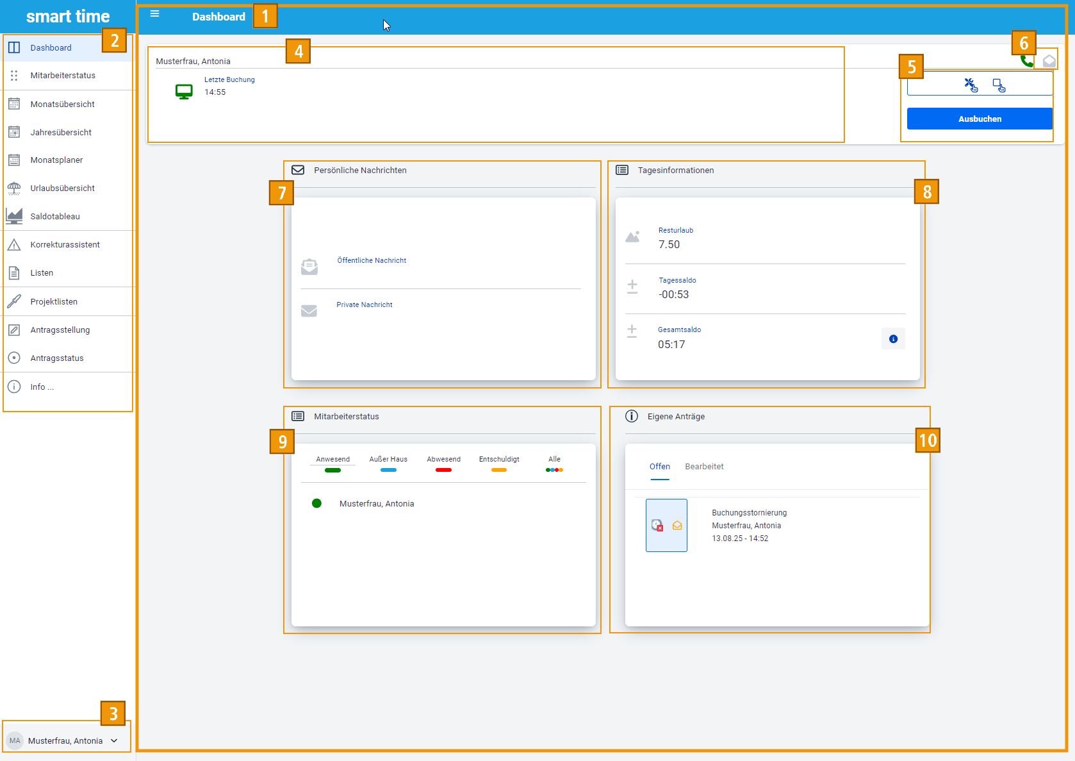The image size is (1075, 761).
Task: Click the Buchungsstornierung request icon tile
Action: (666, 525)
